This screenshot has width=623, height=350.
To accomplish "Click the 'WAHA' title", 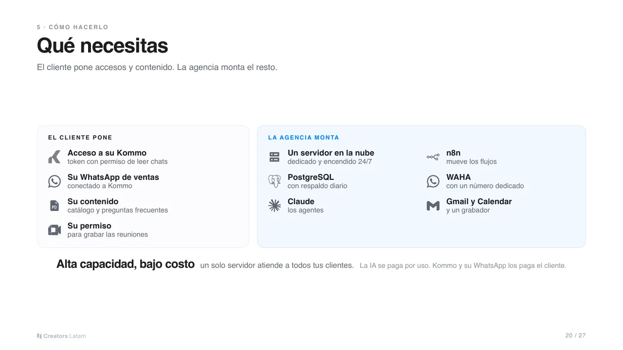I will pos(458,177).
